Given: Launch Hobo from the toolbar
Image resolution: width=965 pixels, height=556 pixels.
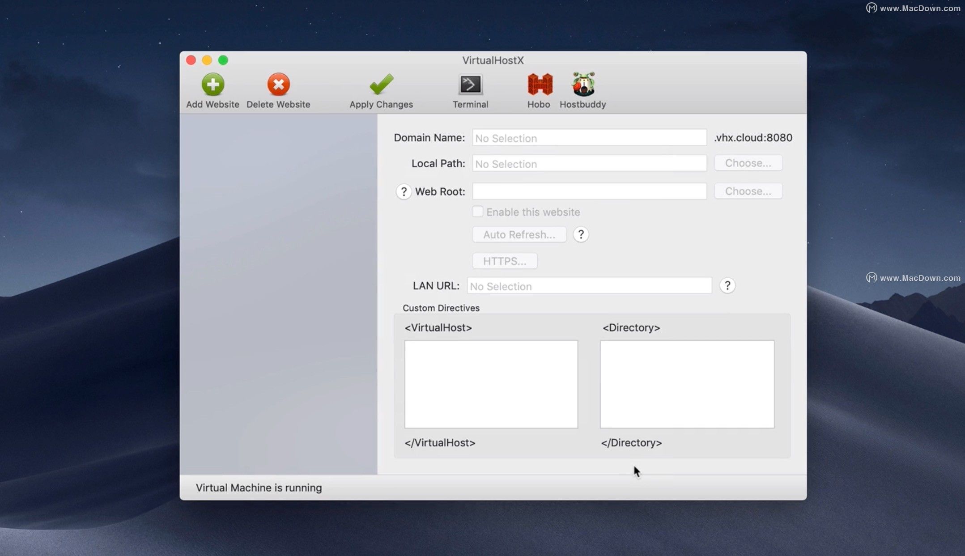Looking at the screenshot, I should pos(540,85).
